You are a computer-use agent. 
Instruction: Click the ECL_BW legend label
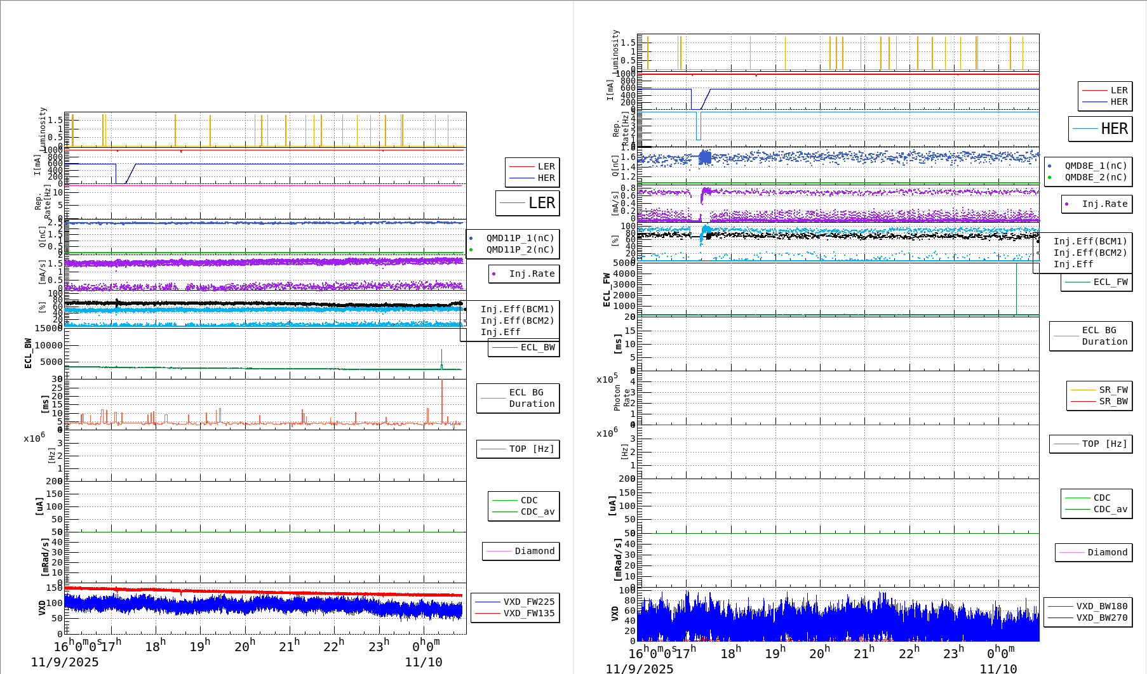click(537, 347)
